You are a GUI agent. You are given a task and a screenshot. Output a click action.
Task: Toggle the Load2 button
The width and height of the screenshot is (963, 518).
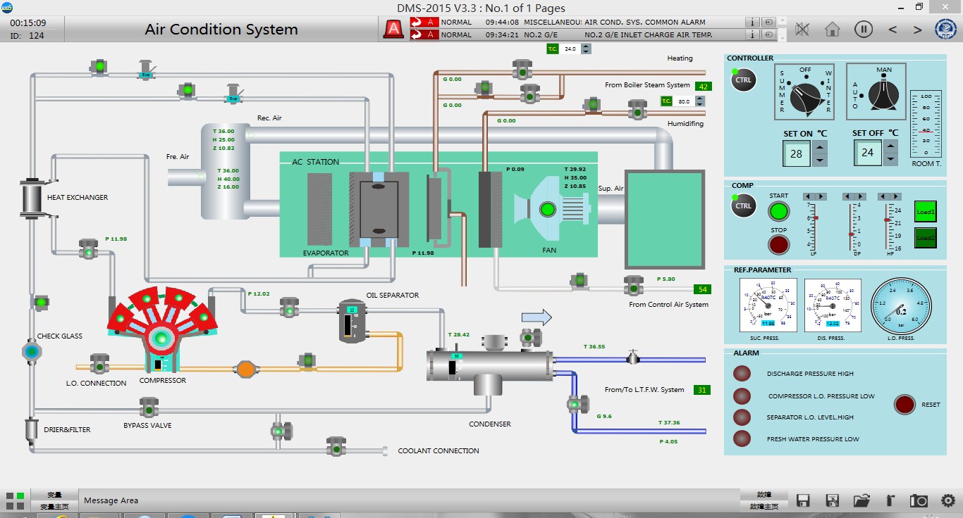click(925, 238)
